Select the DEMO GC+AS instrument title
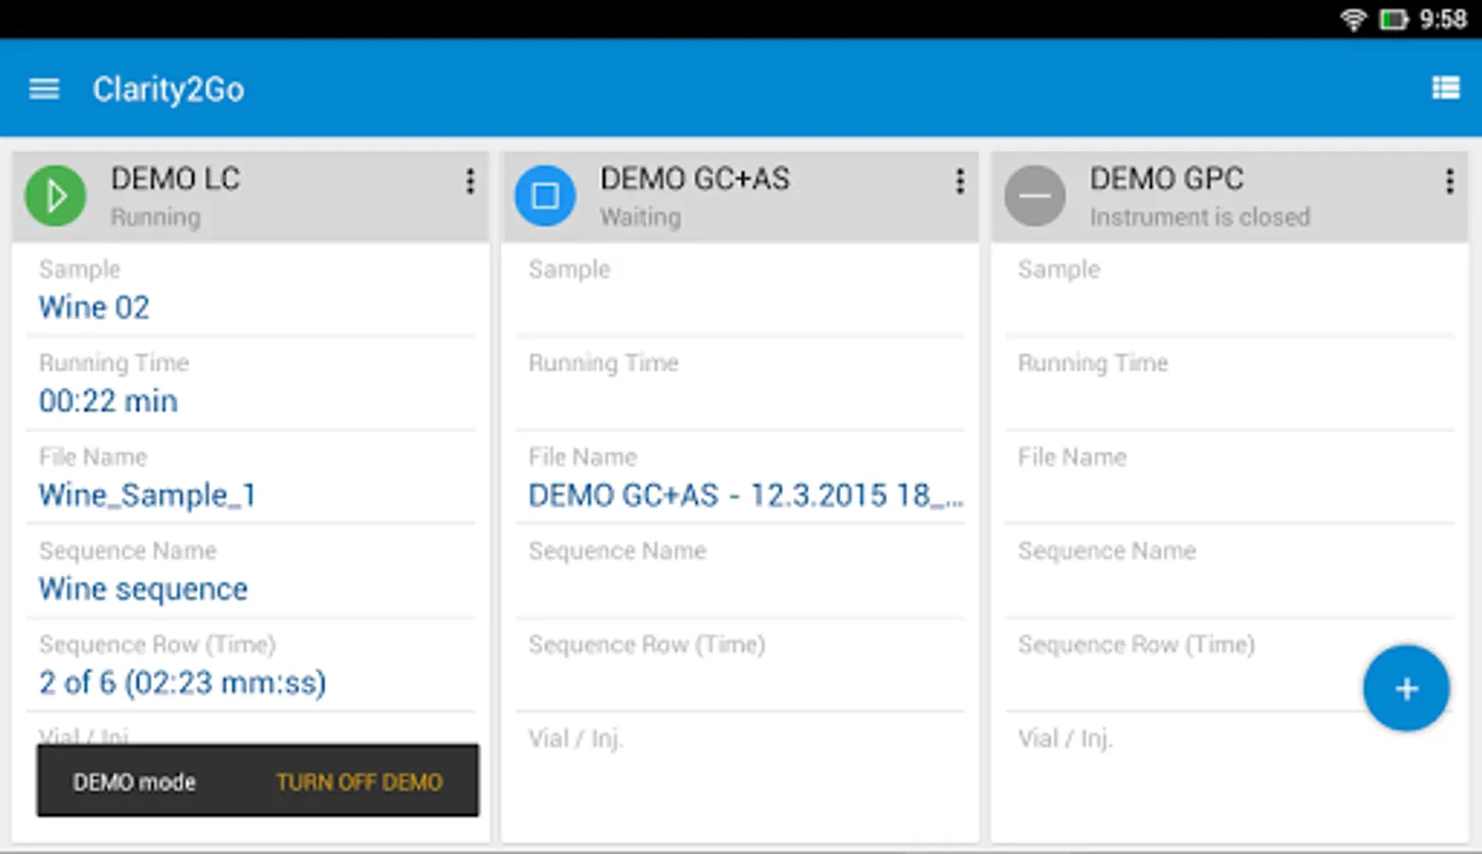Image resolution: width=1482 pixels, height=854 pixels. (695, 178)
